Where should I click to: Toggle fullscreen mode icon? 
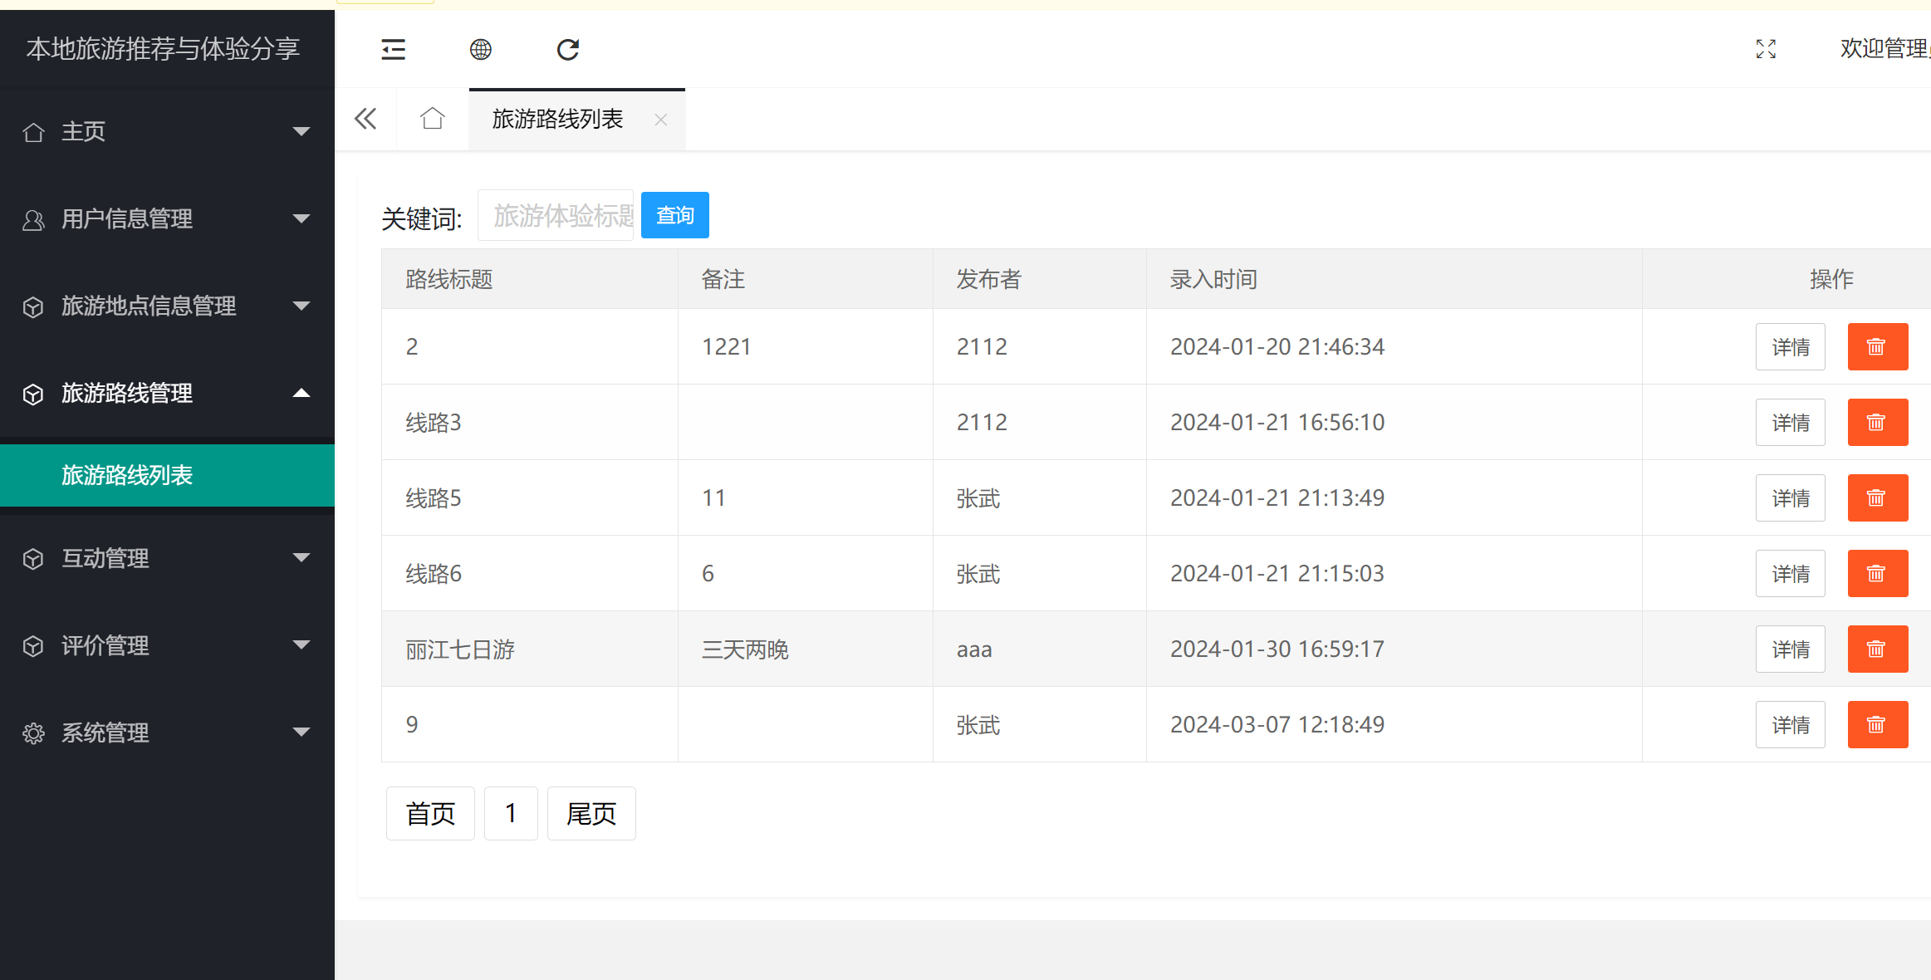point(1766,49)
